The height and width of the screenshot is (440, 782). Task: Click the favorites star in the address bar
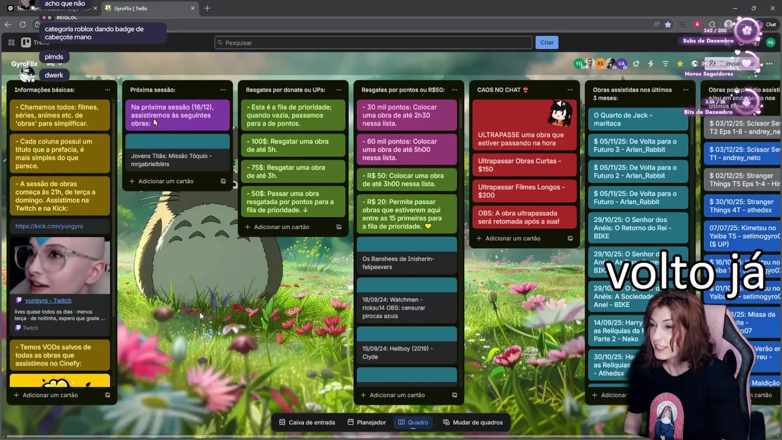pyautogui.click(x=668, y=24)
